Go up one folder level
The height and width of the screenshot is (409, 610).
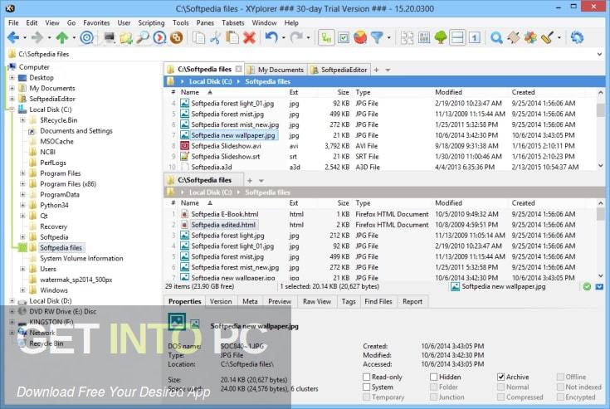62,37
